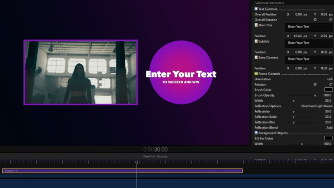Select the Preset 19 clip in timeline
The image size is (334, 188).
122,171
